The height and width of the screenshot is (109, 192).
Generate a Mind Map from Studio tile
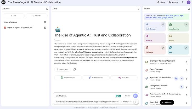point(155,38)
